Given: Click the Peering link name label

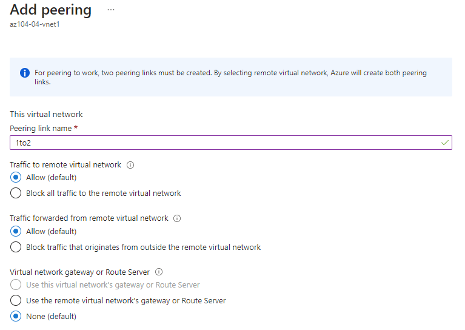Looking at the screenshot, I should coord(41,129).
